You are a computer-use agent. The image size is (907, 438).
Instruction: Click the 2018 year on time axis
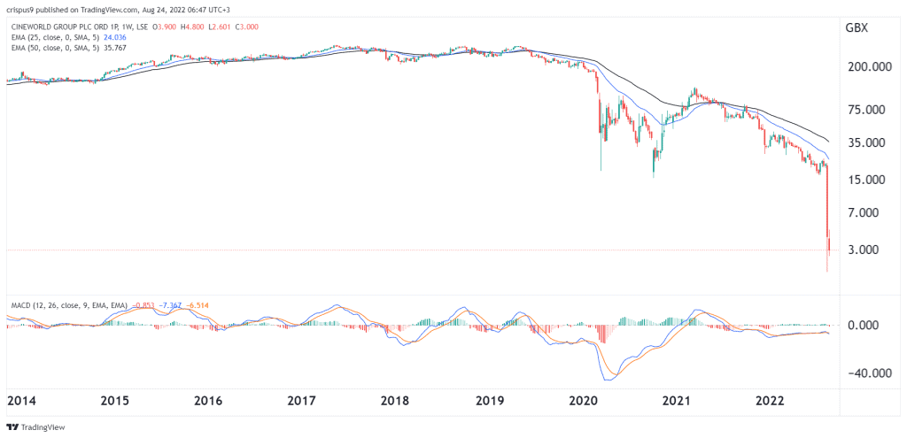[396, 401]
